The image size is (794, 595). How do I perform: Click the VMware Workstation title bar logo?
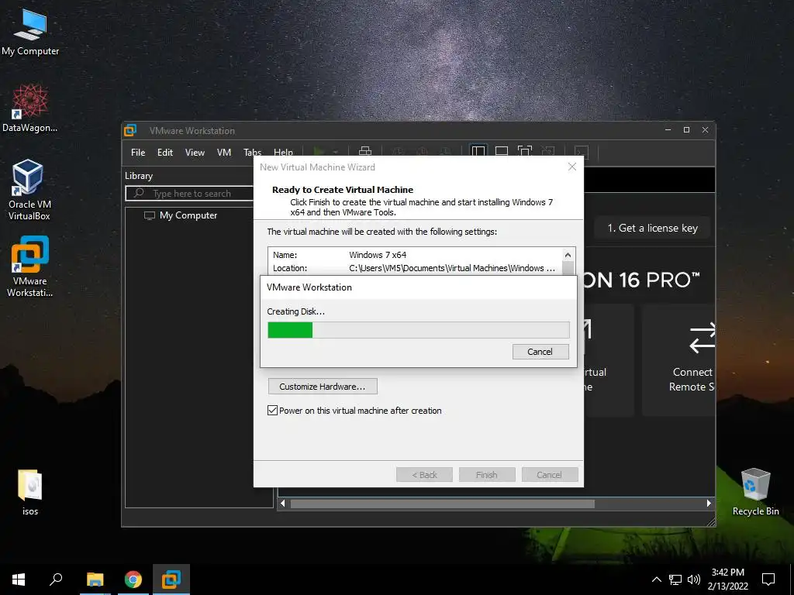(x=130, y=130)
